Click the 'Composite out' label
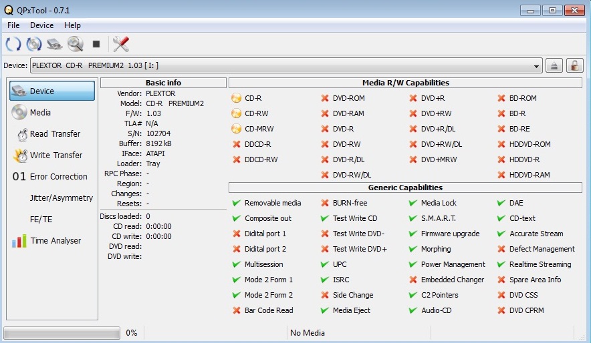 268,218
